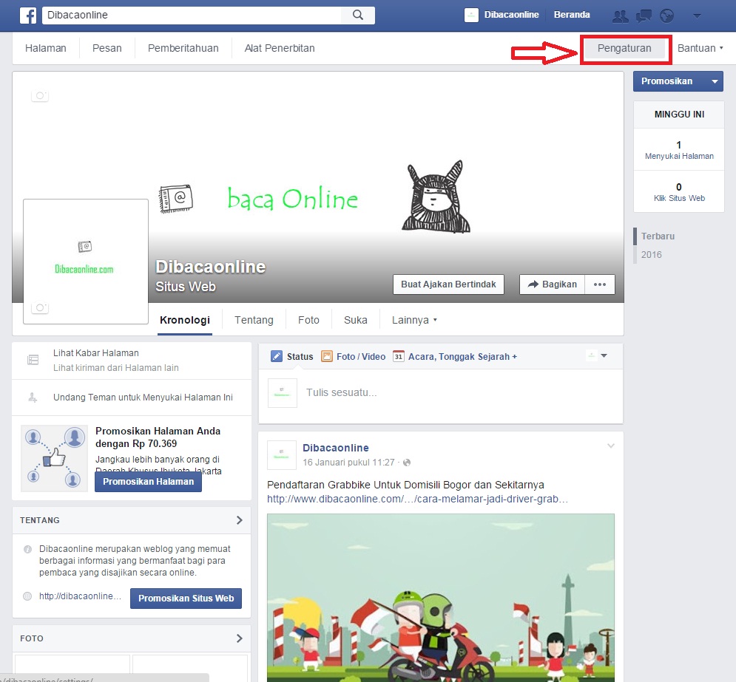Click the Dibacaonline name in top bar
This screenshot has height=682, width=736.
tap(512, 15)
